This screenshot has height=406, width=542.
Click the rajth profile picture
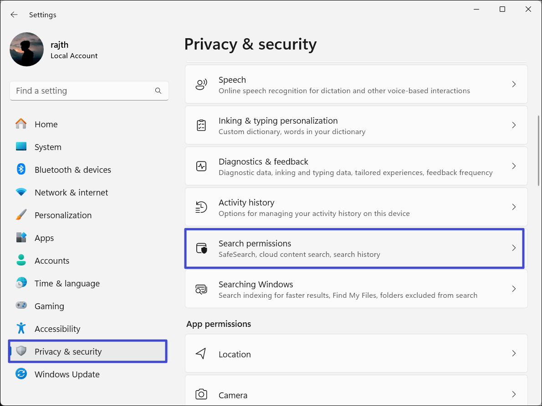[27, 49]
